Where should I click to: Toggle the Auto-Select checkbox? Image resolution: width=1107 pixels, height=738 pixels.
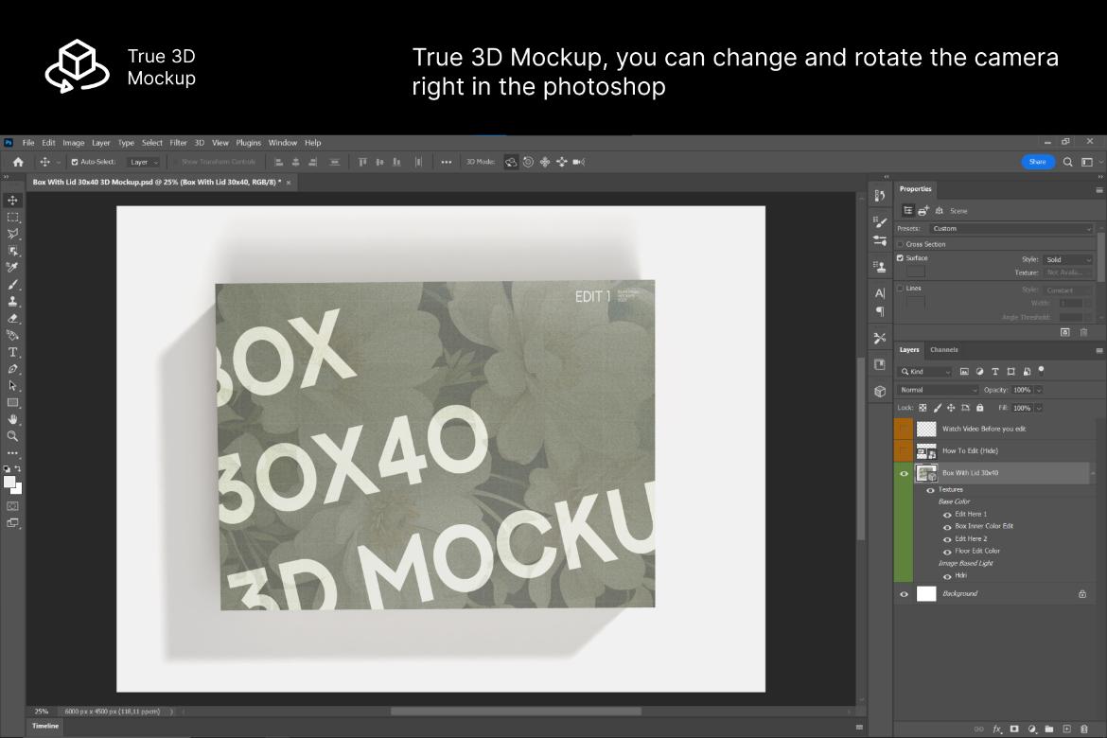74,162
